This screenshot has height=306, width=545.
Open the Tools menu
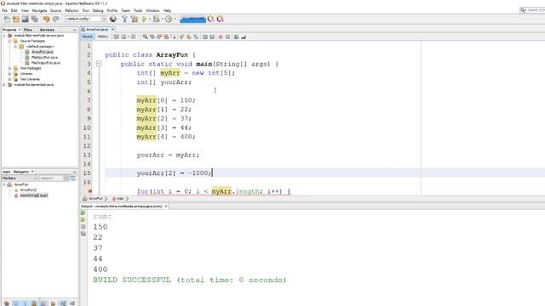[x=138, y=10]
